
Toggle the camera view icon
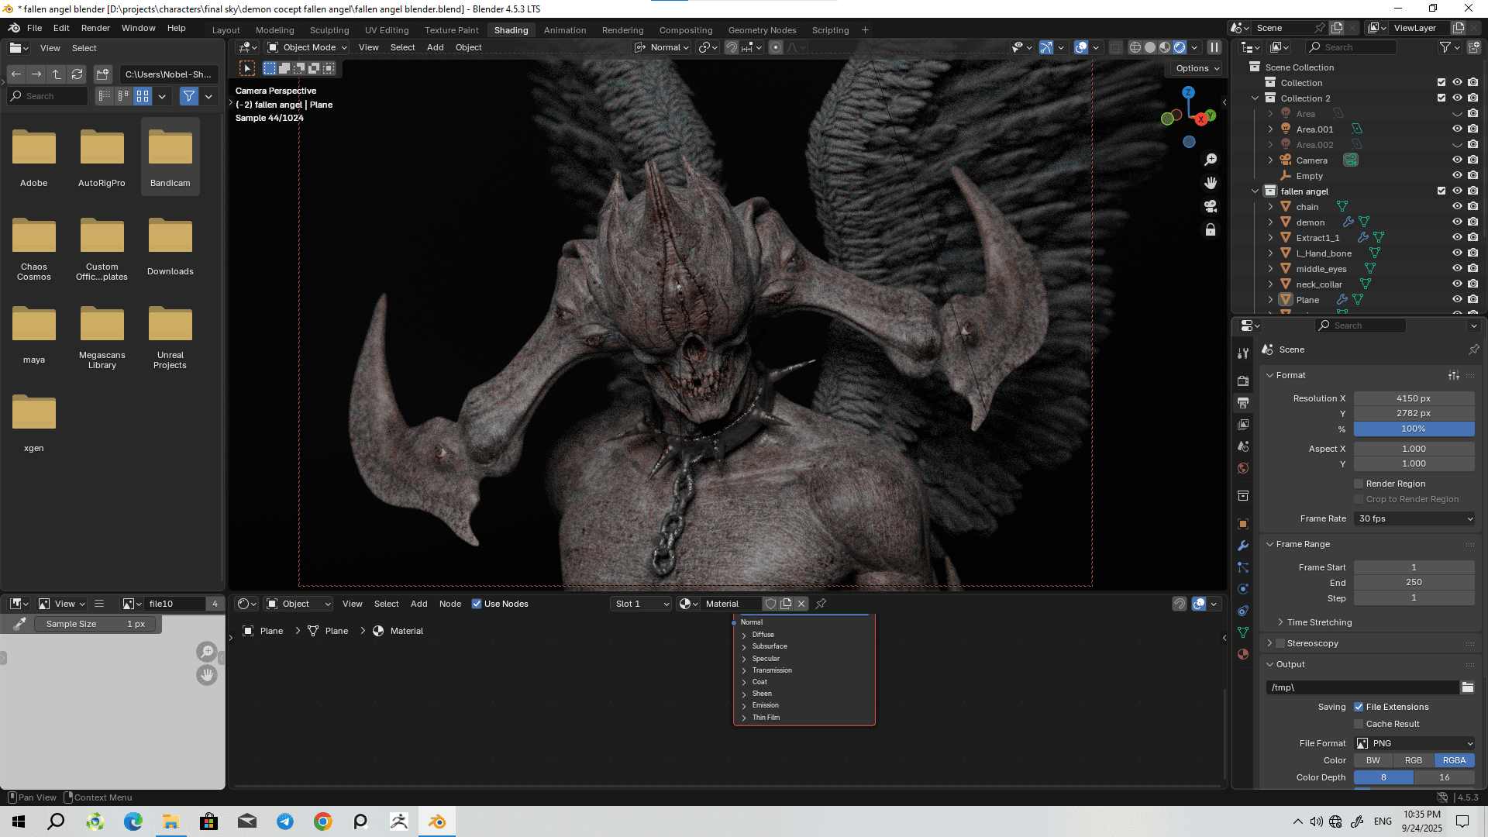[x=1211, y=206]
